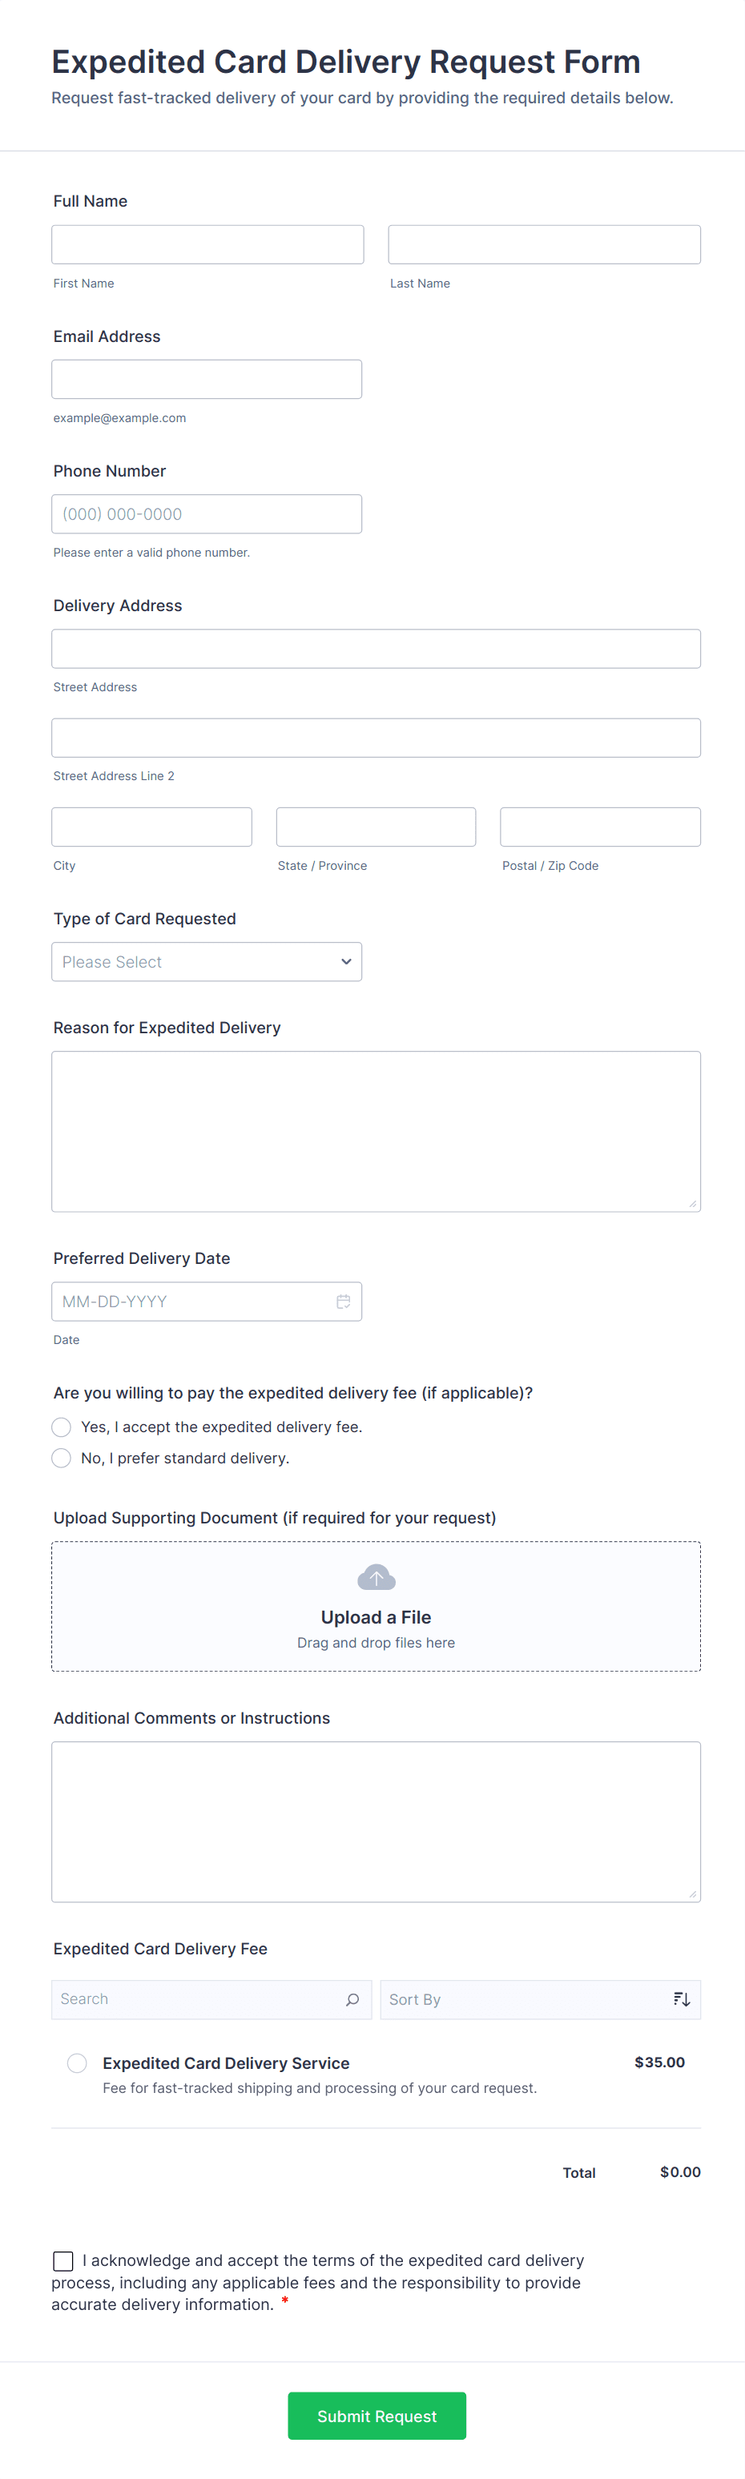The width and height of the screenshot is (745, 2479).
Task: Click the Sort By arrow icon
Action: tap(682, 1998)
